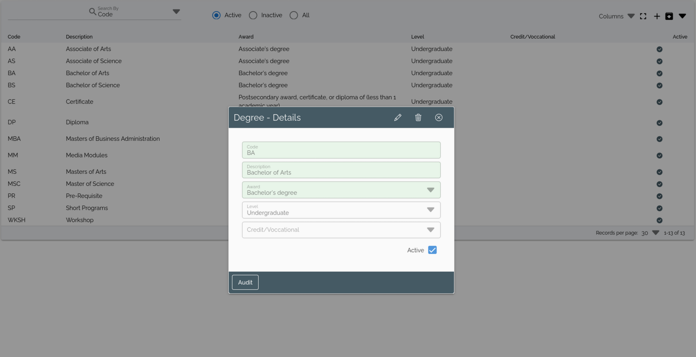This screenshot has height=357, width=696.
Task: Select the All radio button
Action: pyautogui.click(x=294, y=15)
